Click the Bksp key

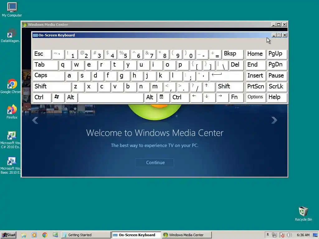(233, 54)
